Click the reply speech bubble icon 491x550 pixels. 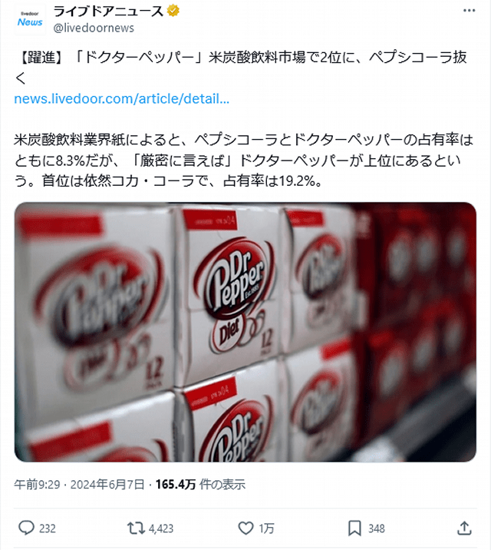[x=26, y=528]
